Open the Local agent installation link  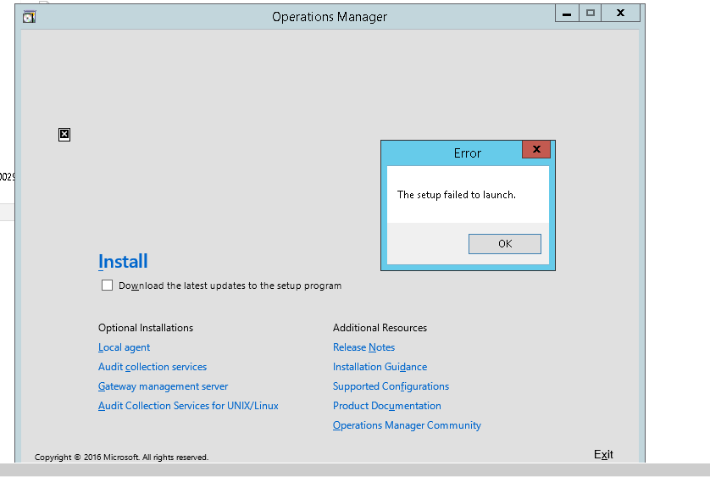124,347
